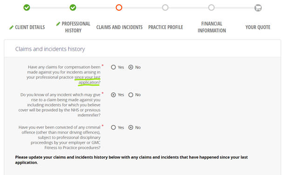Select No for criminal offence question
The height and width of the screenshot is (175, 285).
coord(131,128)
